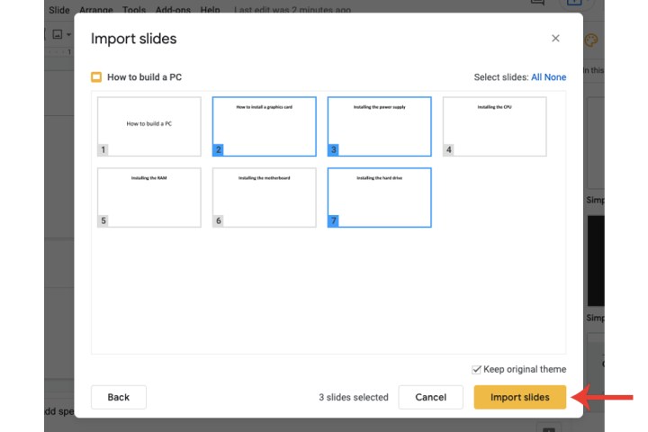Viewport: 648px width, 432px height.
Task: Deselect slide 3 power supply thumbnail
Action: (379, 126)
